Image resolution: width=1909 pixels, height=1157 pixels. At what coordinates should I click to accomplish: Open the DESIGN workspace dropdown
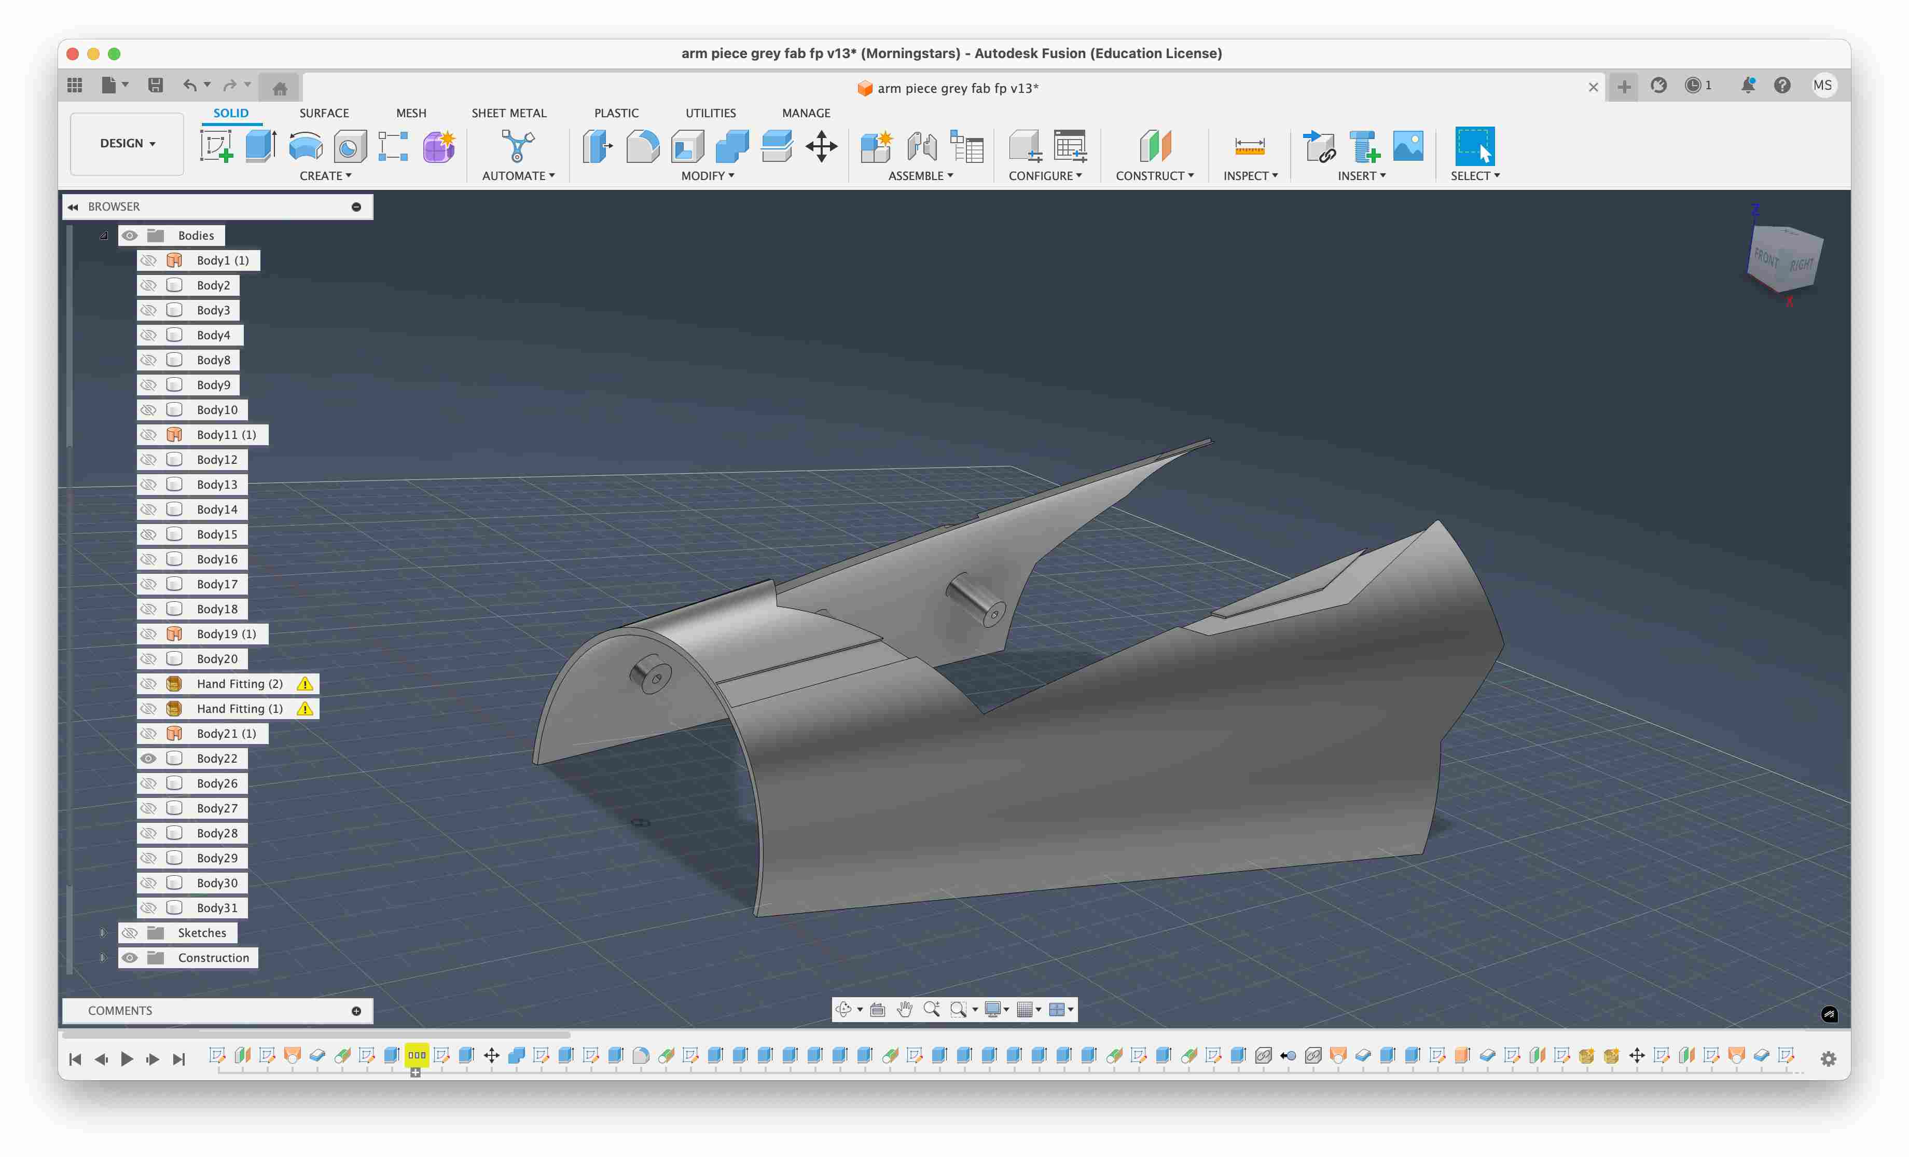[127, 143]
